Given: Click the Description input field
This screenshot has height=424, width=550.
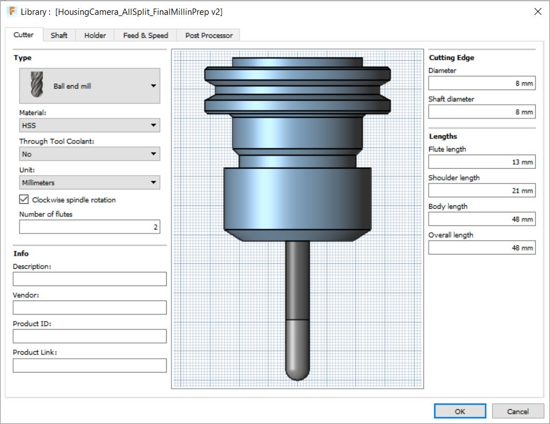Looking at the screenshot, I should tap(90, 279).
